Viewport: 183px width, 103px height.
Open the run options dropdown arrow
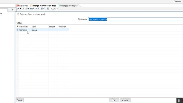(x=21, y=9)
